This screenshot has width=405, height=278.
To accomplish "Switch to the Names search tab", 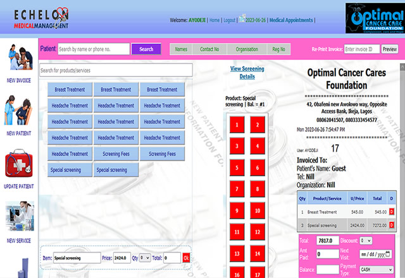I will point(181,49).
